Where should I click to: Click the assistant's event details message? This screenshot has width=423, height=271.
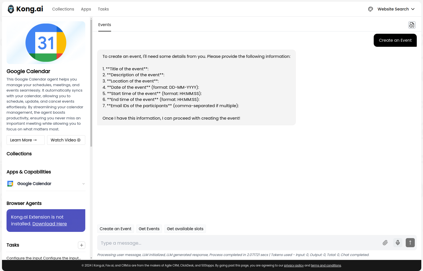coord(196,87)
